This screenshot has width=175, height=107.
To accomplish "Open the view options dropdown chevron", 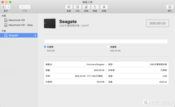I will point(8,7).
